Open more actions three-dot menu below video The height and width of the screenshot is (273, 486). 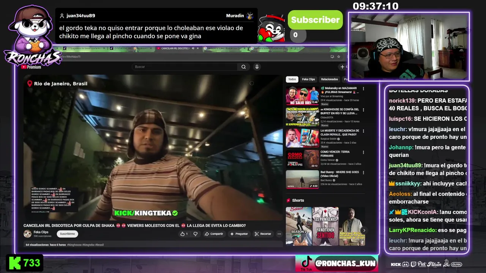[x=279, y=234]
